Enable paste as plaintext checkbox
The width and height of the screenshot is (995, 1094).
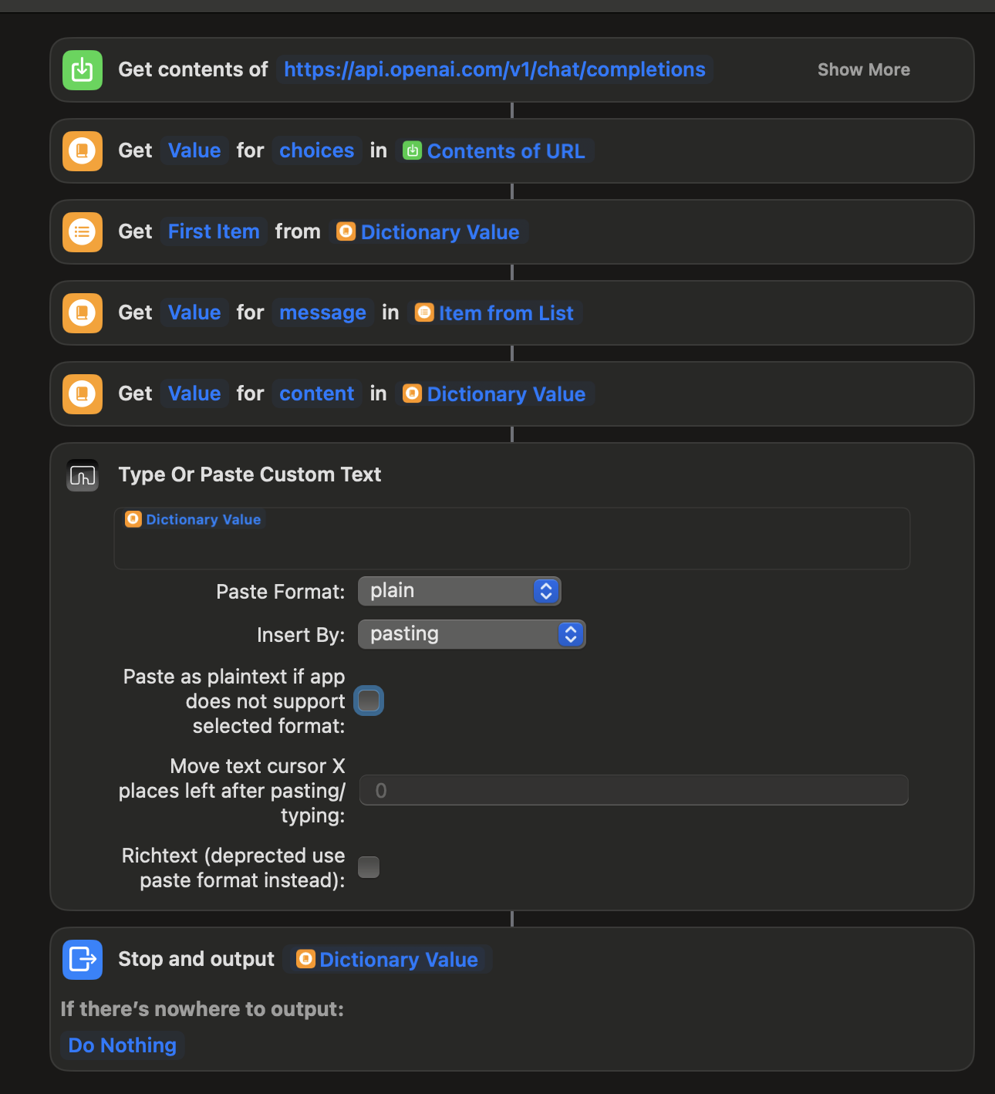tap(369, 701)
